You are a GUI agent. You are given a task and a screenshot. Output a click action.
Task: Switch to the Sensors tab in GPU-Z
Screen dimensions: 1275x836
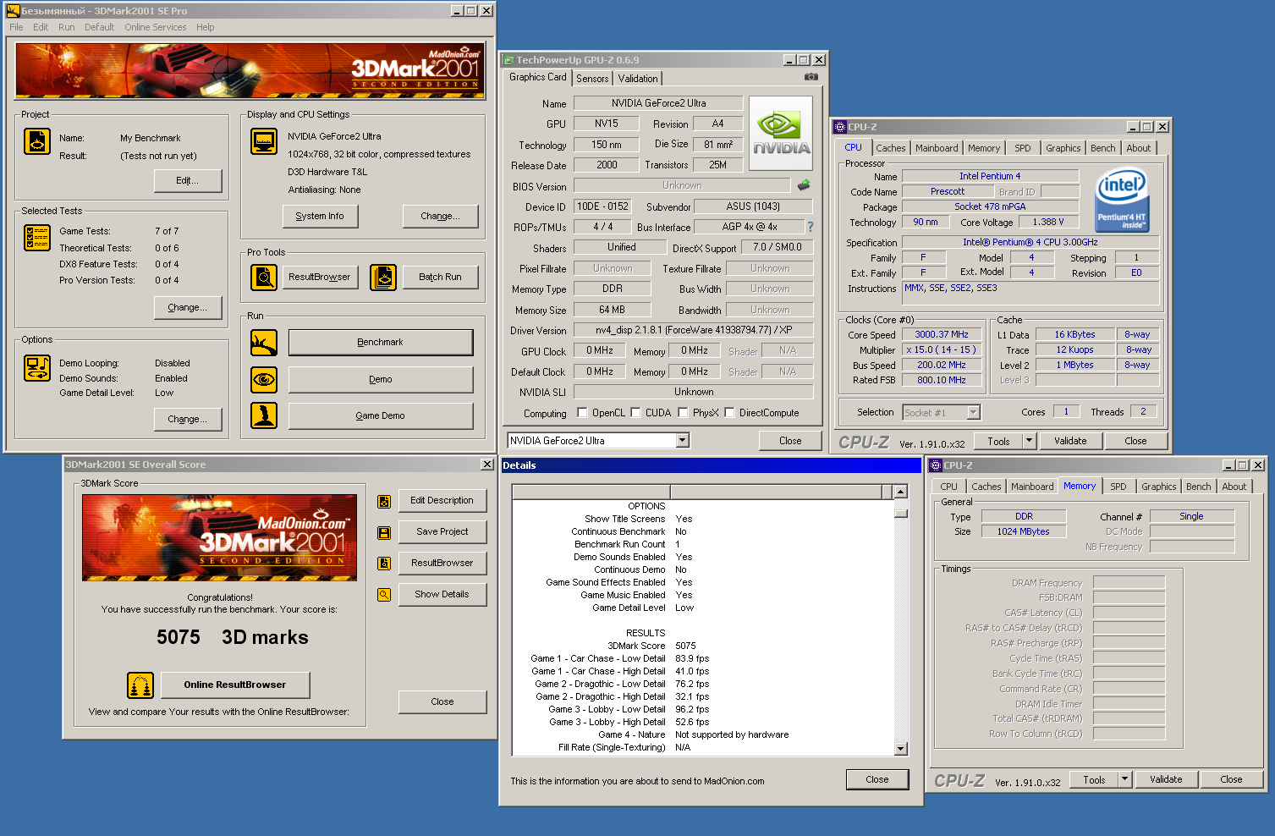coord(592,79)
